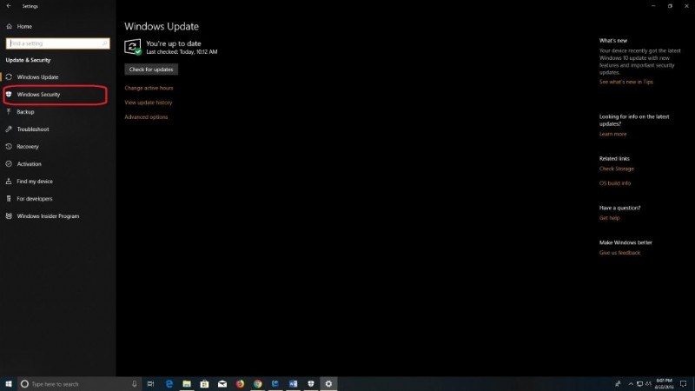
Task: Click the Settings gear on the taskbar
Action: point(328,384)
